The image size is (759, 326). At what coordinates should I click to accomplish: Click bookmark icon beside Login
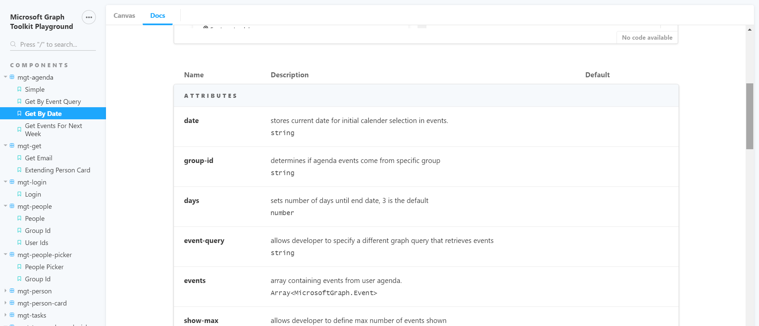[19, 194]
